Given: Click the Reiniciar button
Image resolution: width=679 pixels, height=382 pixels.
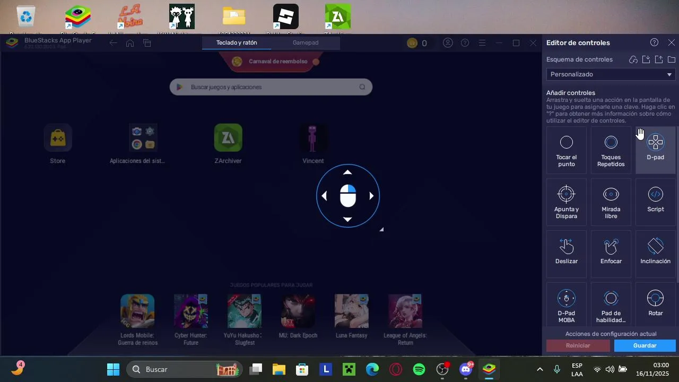Looking at the screenshot, I should tap(578, 345).
